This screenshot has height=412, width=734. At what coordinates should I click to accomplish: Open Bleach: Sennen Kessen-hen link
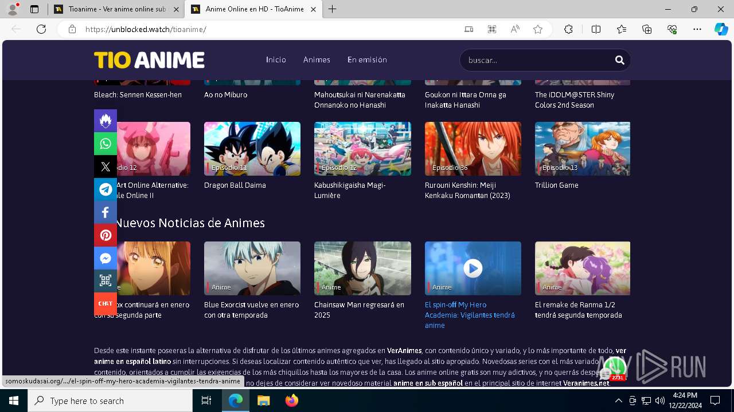[x=138, y=95]
